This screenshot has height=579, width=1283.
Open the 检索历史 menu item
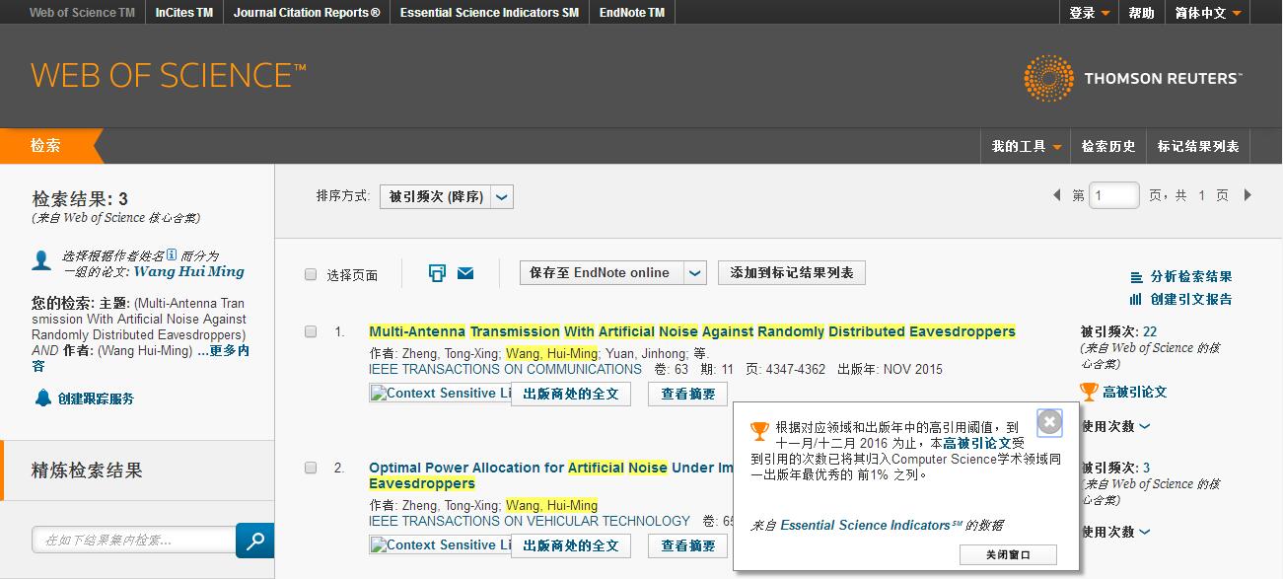1108,146
